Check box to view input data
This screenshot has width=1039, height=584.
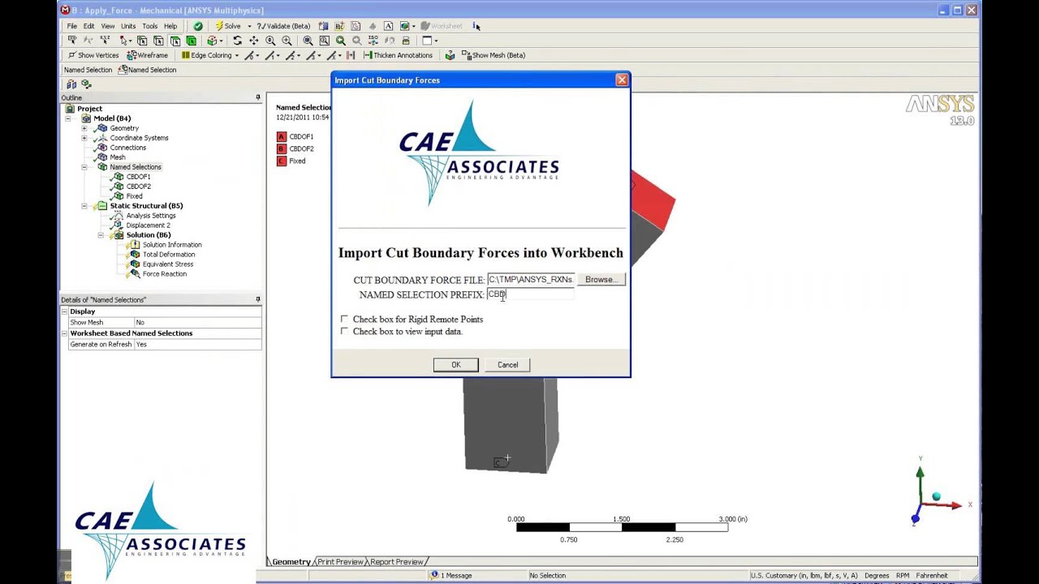344,331
